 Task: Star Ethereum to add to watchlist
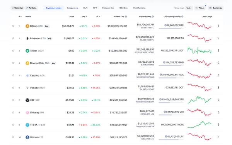pos(13,38)
